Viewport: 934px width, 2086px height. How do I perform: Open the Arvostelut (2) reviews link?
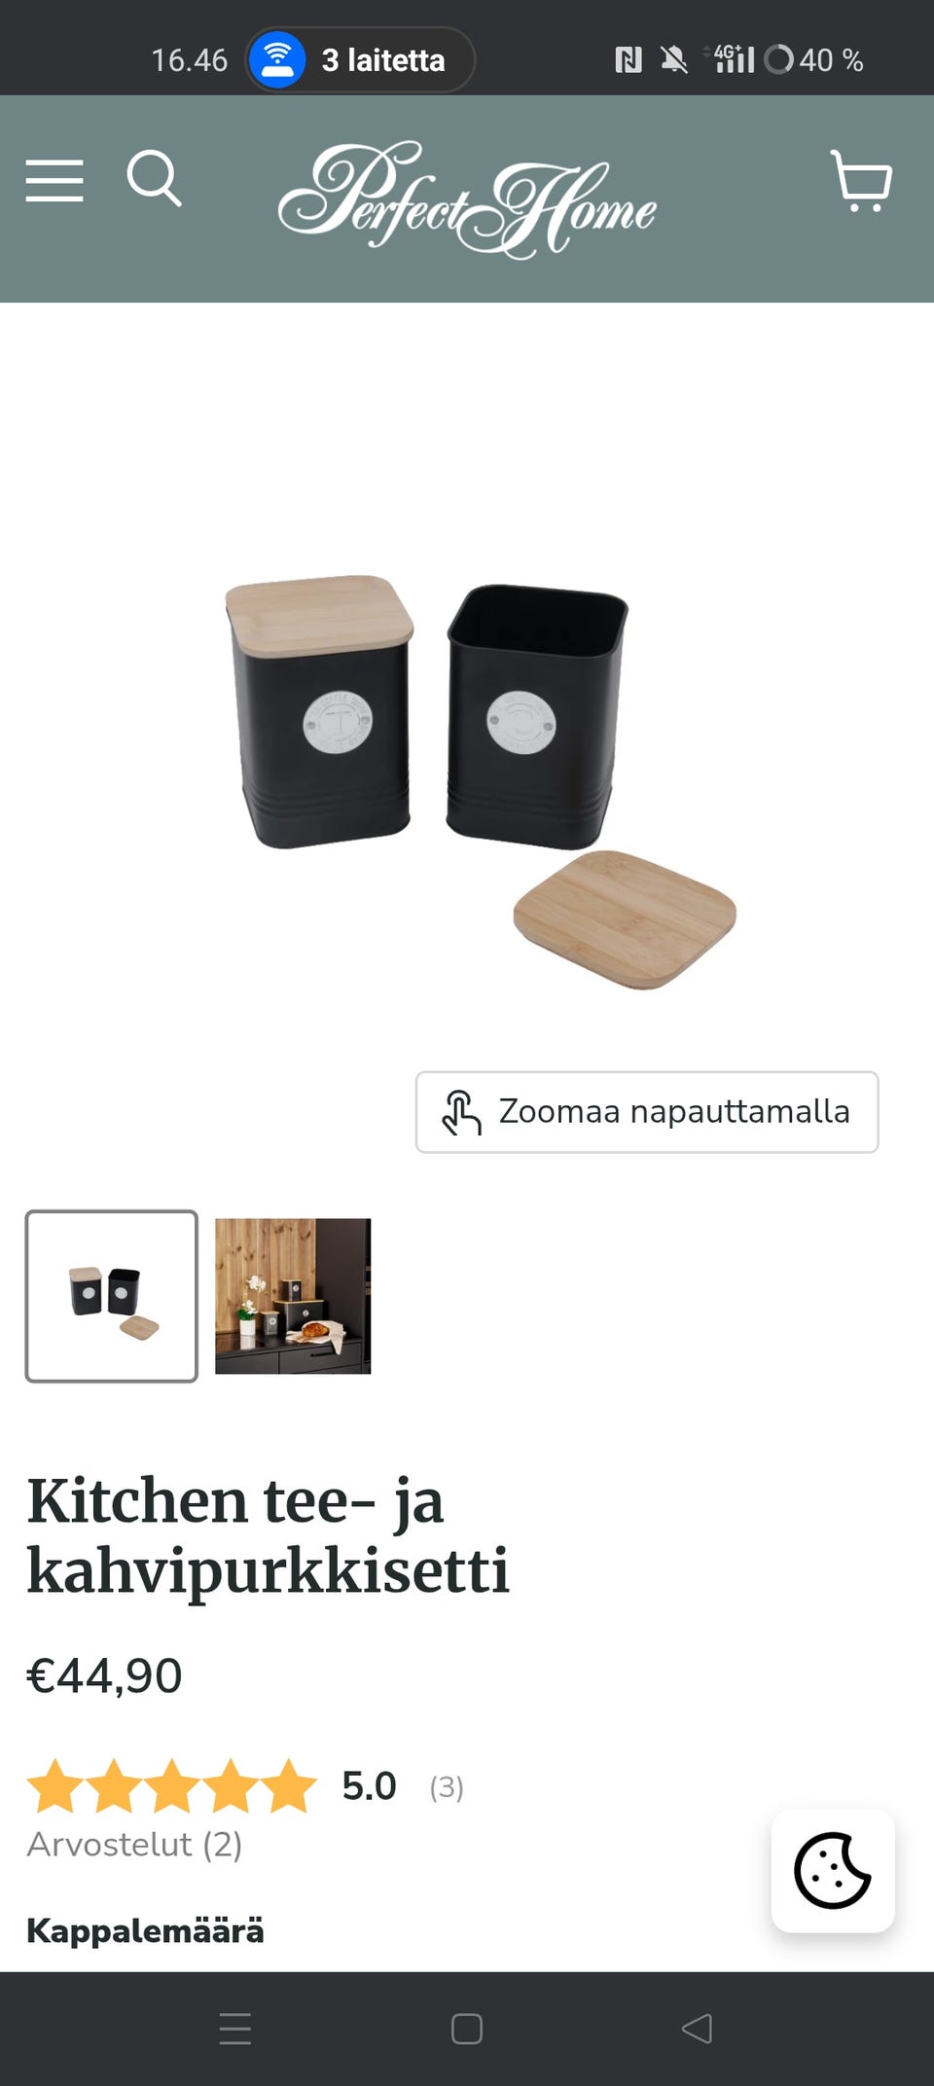tap(134, 1845)
